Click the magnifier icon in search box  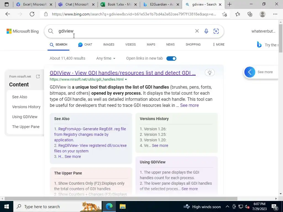pos(51,31)
